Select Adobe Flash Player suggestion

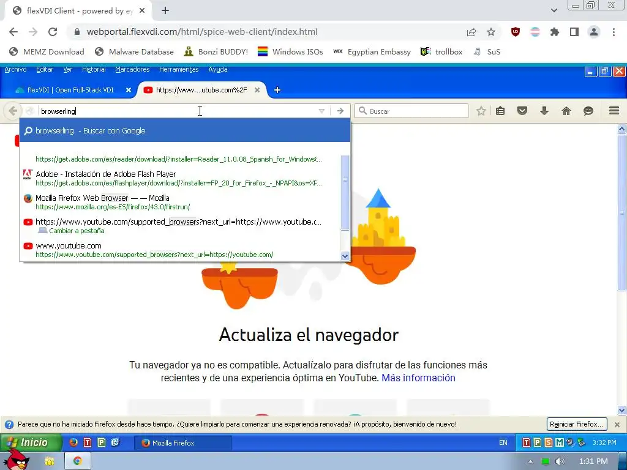point(180,178)
